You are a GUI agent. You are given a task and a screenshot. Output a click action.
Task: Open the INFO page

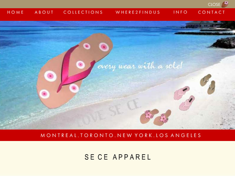tap(180, 12)
